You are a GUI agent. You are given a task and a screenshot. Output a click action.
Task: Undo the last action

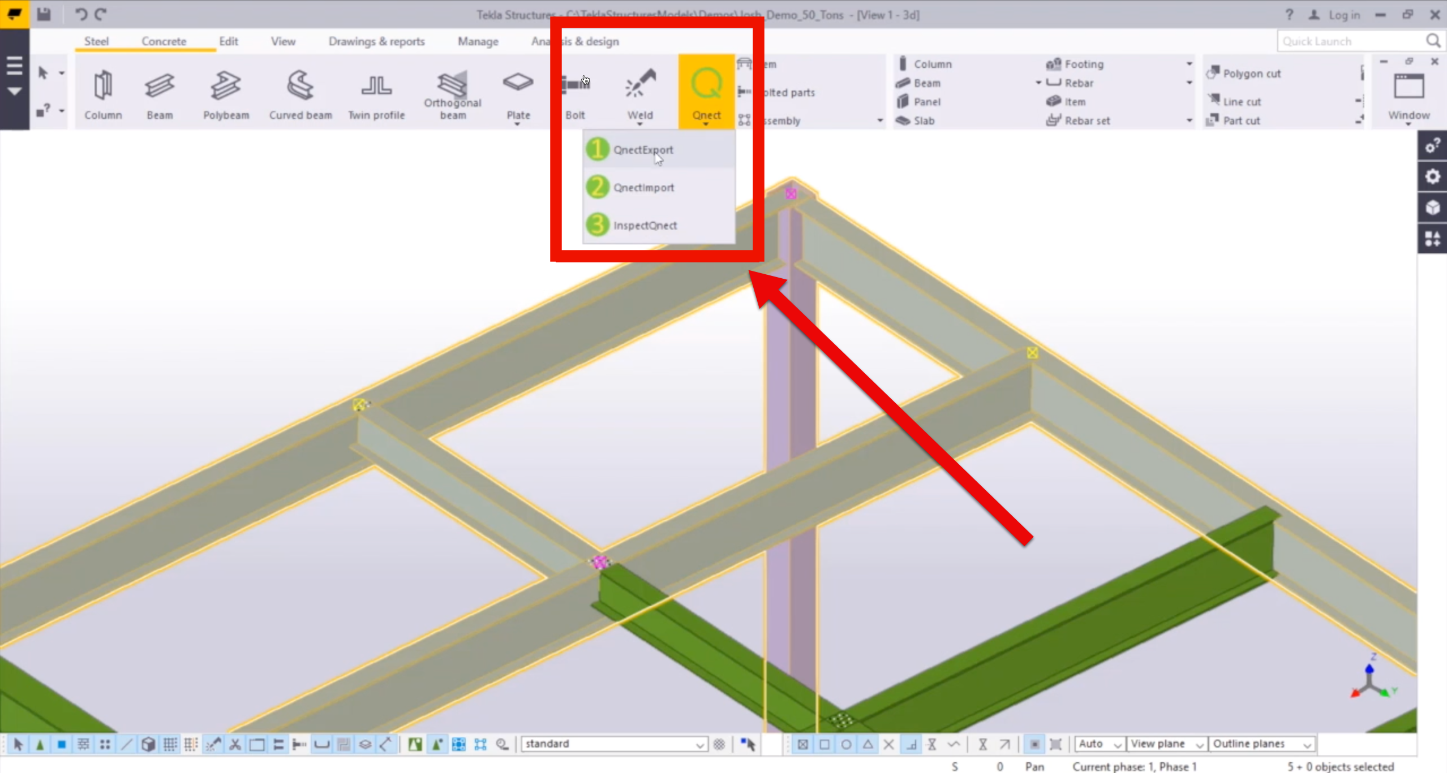coord(81,14)
